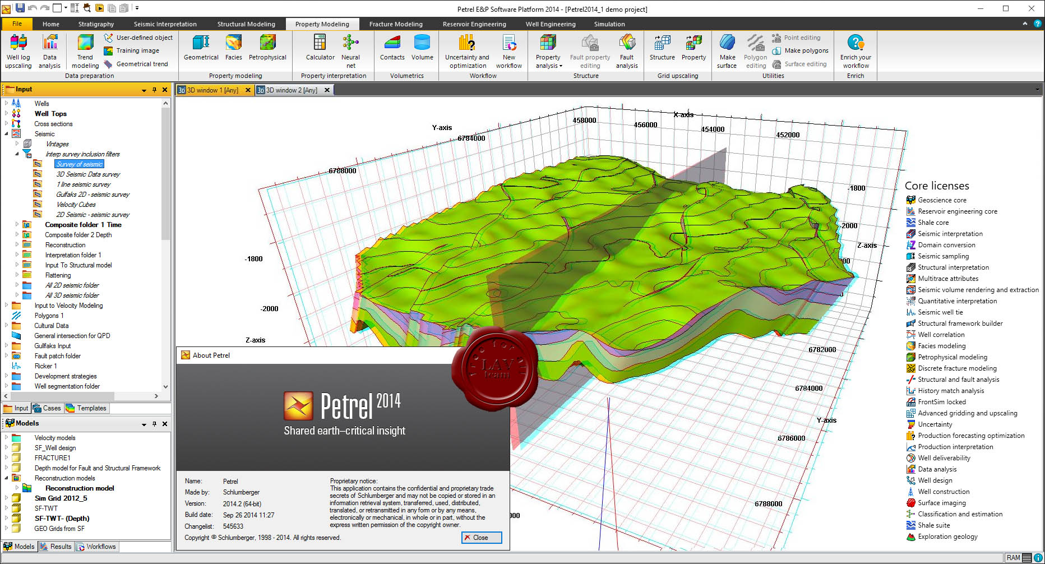Open the ribbon help icon
The height and width of the screenshot is (564, 1045).
[x=1037, y=24]
